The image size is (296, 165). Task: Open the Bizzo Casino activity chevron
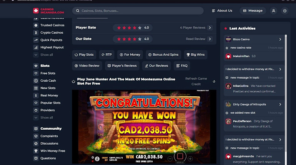point(280,40)
